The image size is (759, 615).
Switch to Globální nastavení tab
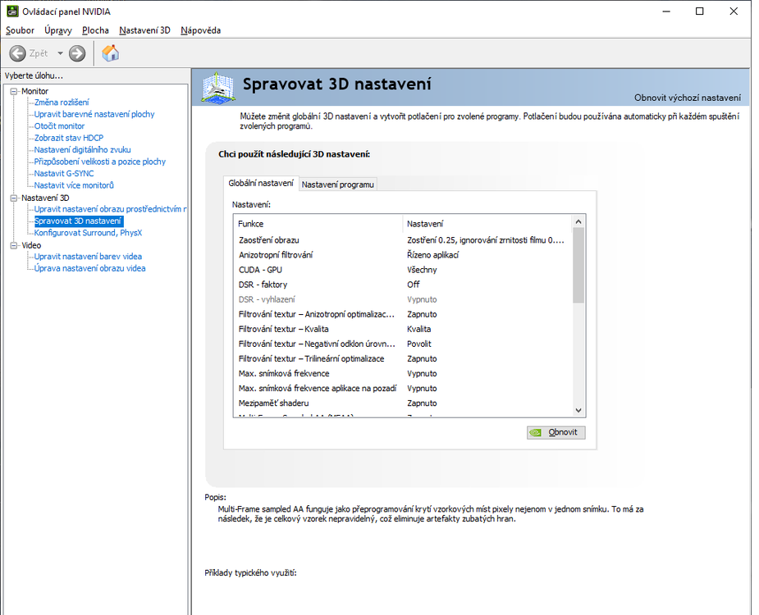(261, 184)
